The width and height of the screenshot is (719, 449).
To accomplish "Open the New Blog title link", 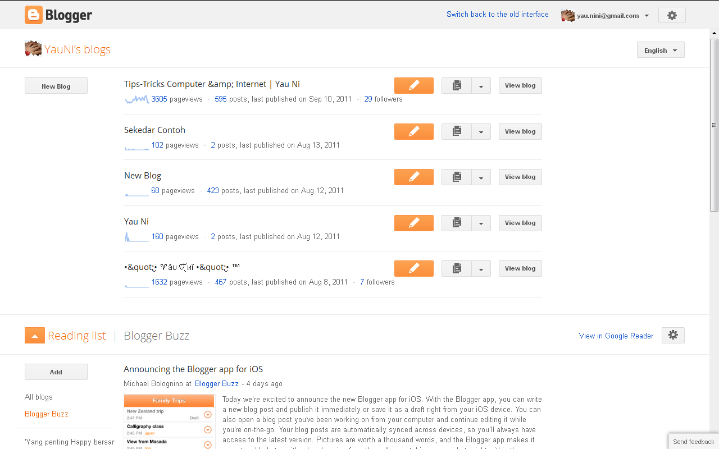I will pos(143,176).
